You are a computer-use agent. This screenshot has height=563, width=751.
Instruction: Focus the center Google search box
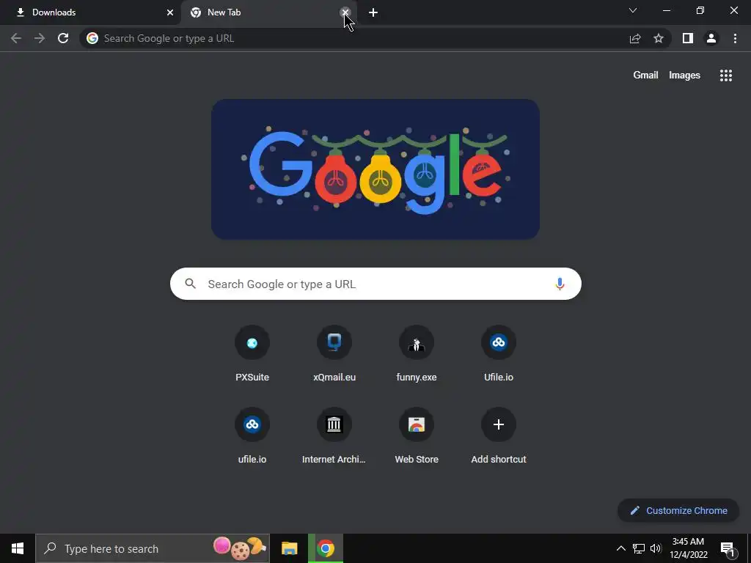pyautogui.click(x=375, y=284)
